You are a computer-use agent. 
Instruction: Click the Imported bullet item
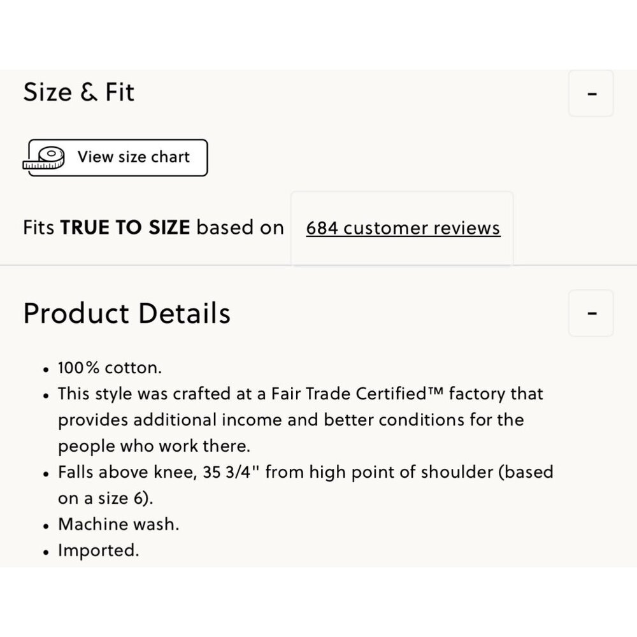tap(98, 550)
